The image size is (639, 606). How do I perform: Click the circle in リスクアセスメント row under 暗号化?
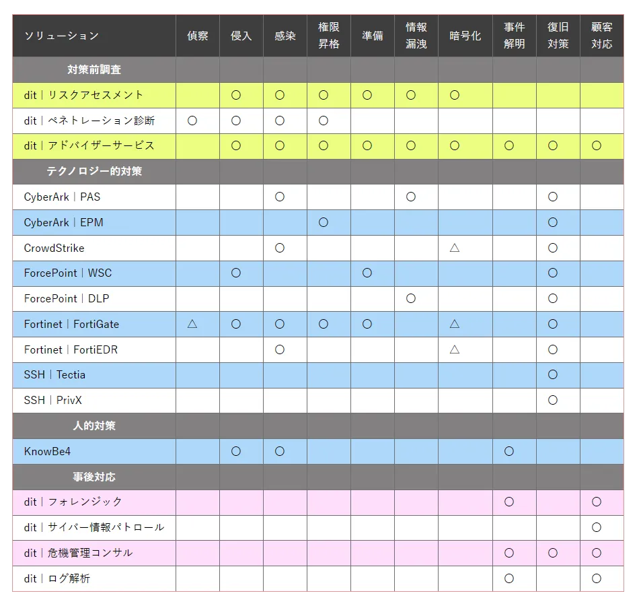[x=455, y=95]
